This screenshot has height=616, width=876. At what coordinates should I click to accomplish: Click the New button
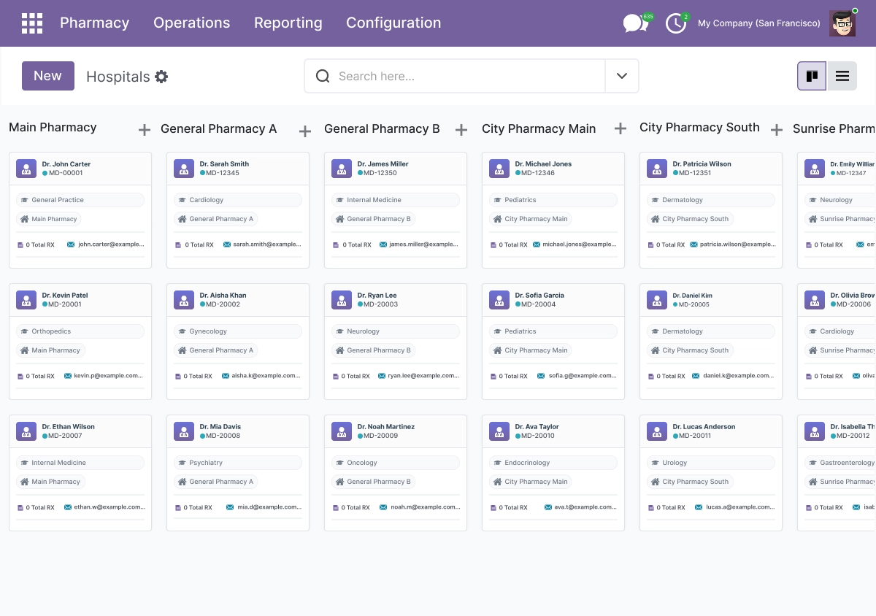[x=48, y=76]
